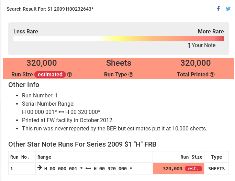Click arrow icon in run 1 row
235x181 pixels.
pyautogui.click(x=40, y=168)
